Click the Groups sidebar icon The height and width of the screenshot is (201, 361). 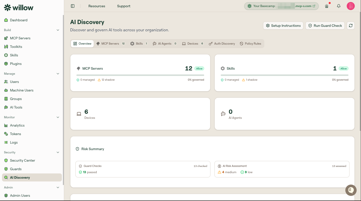(x=6, y=99)
